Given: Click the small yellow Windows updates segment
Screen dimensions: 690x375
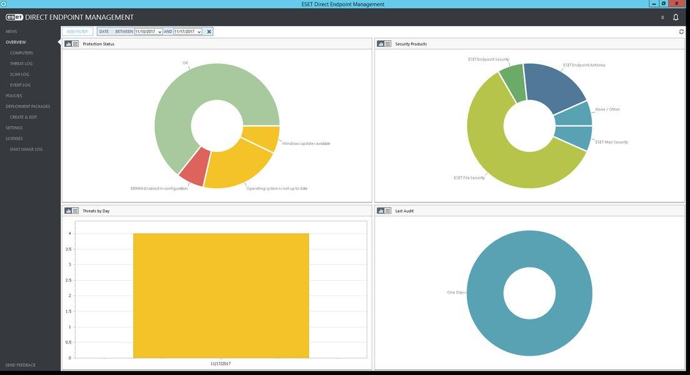Looking at the screenshot, I should pos(263,137).
